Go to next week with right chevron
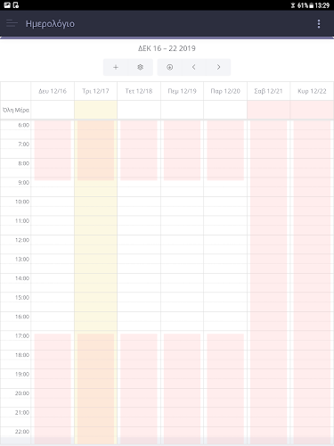The width and height of the screenshot is (334, 446). tap(218, 67)
